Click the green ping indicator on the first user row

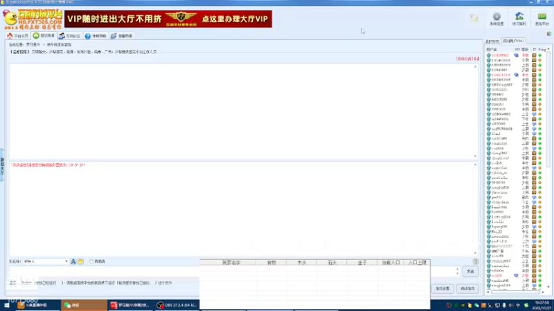tap(540, 55)
